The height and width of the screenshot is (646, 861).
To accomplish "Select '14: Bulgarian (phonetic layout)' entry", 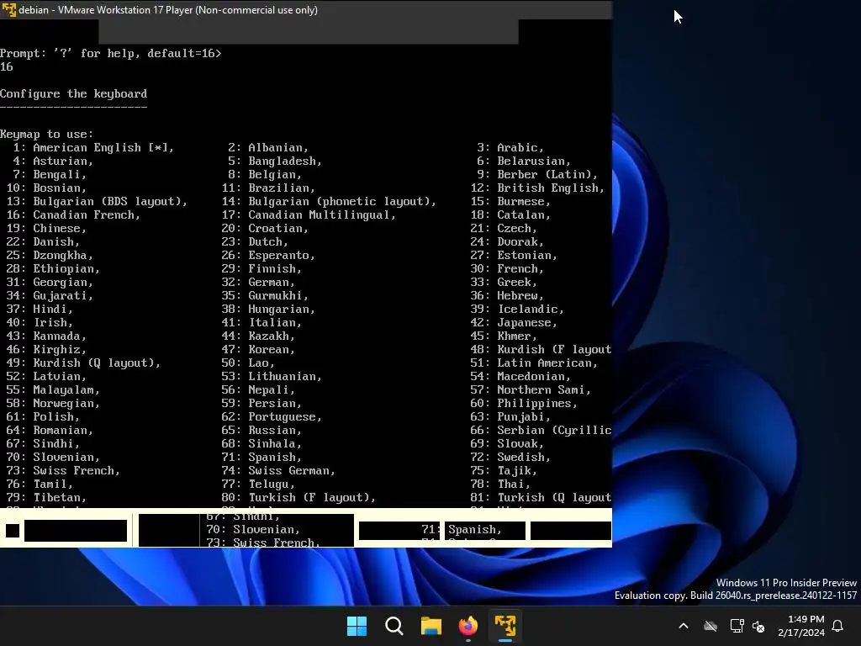I will coord(329,202).
